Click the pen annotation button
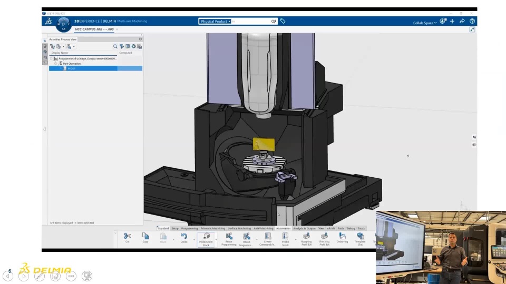This screenshot has height=284, width=506. [x=40, y=276]
